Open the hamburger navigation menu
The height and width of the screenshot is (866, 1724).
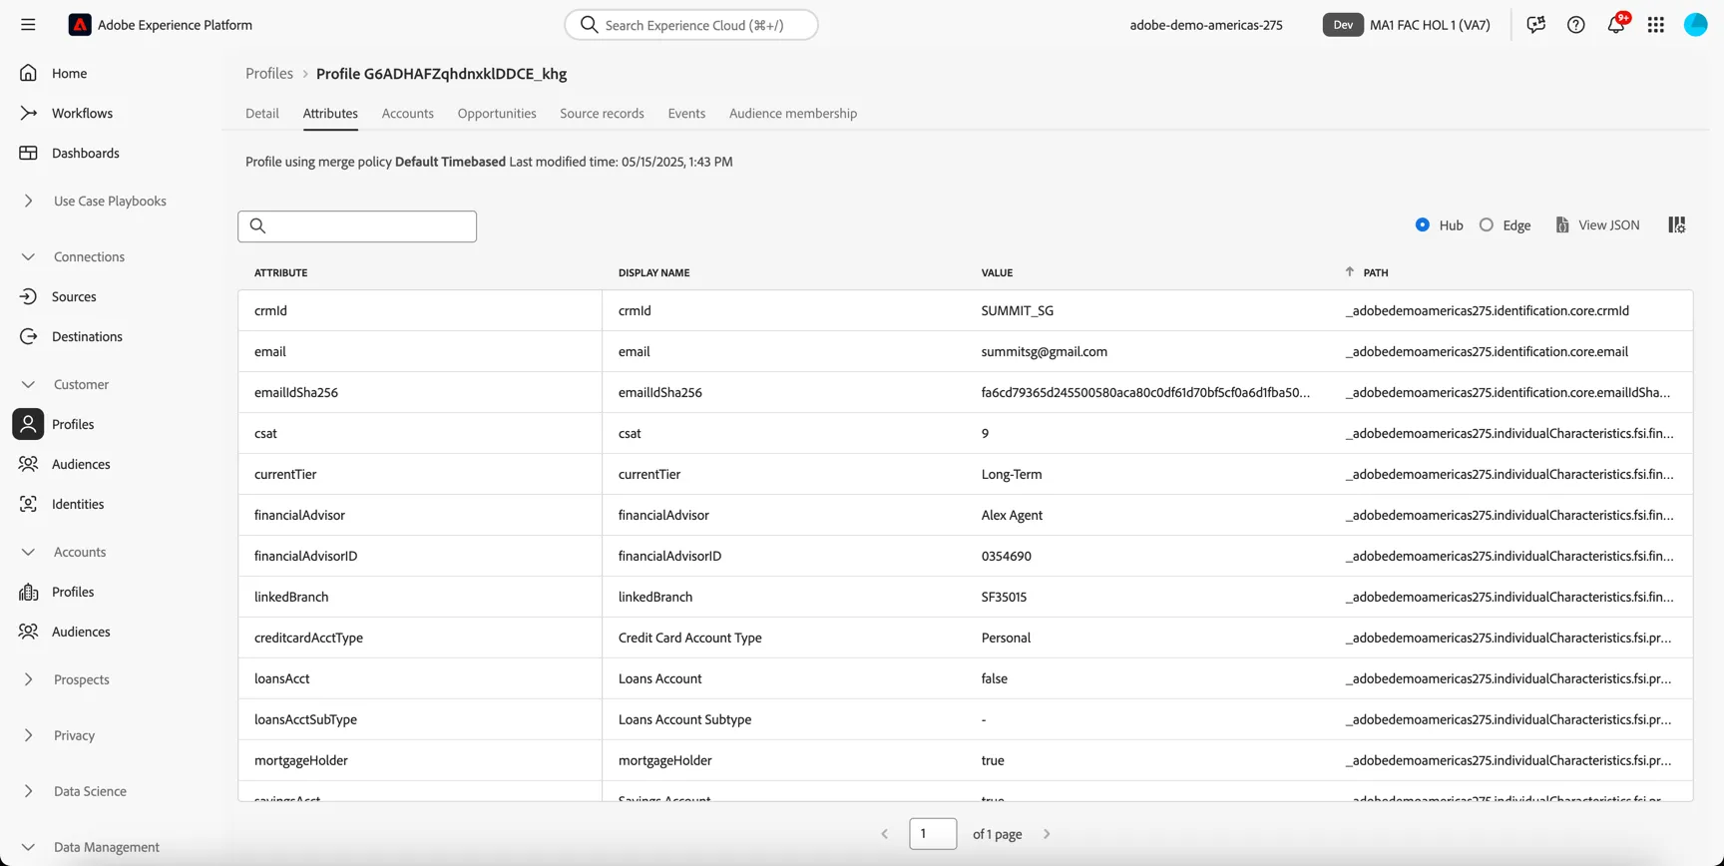(x=28, y=25)
